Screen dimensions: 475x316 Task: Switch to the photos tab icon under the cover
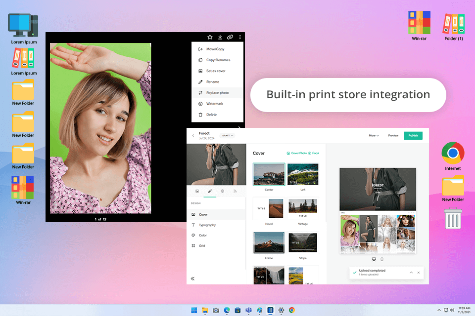(x=197, y=191)
